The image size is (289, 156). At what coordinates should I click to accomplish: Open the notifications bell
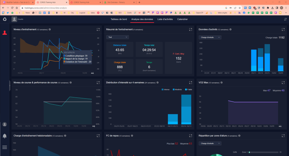(x=5, y=136)
